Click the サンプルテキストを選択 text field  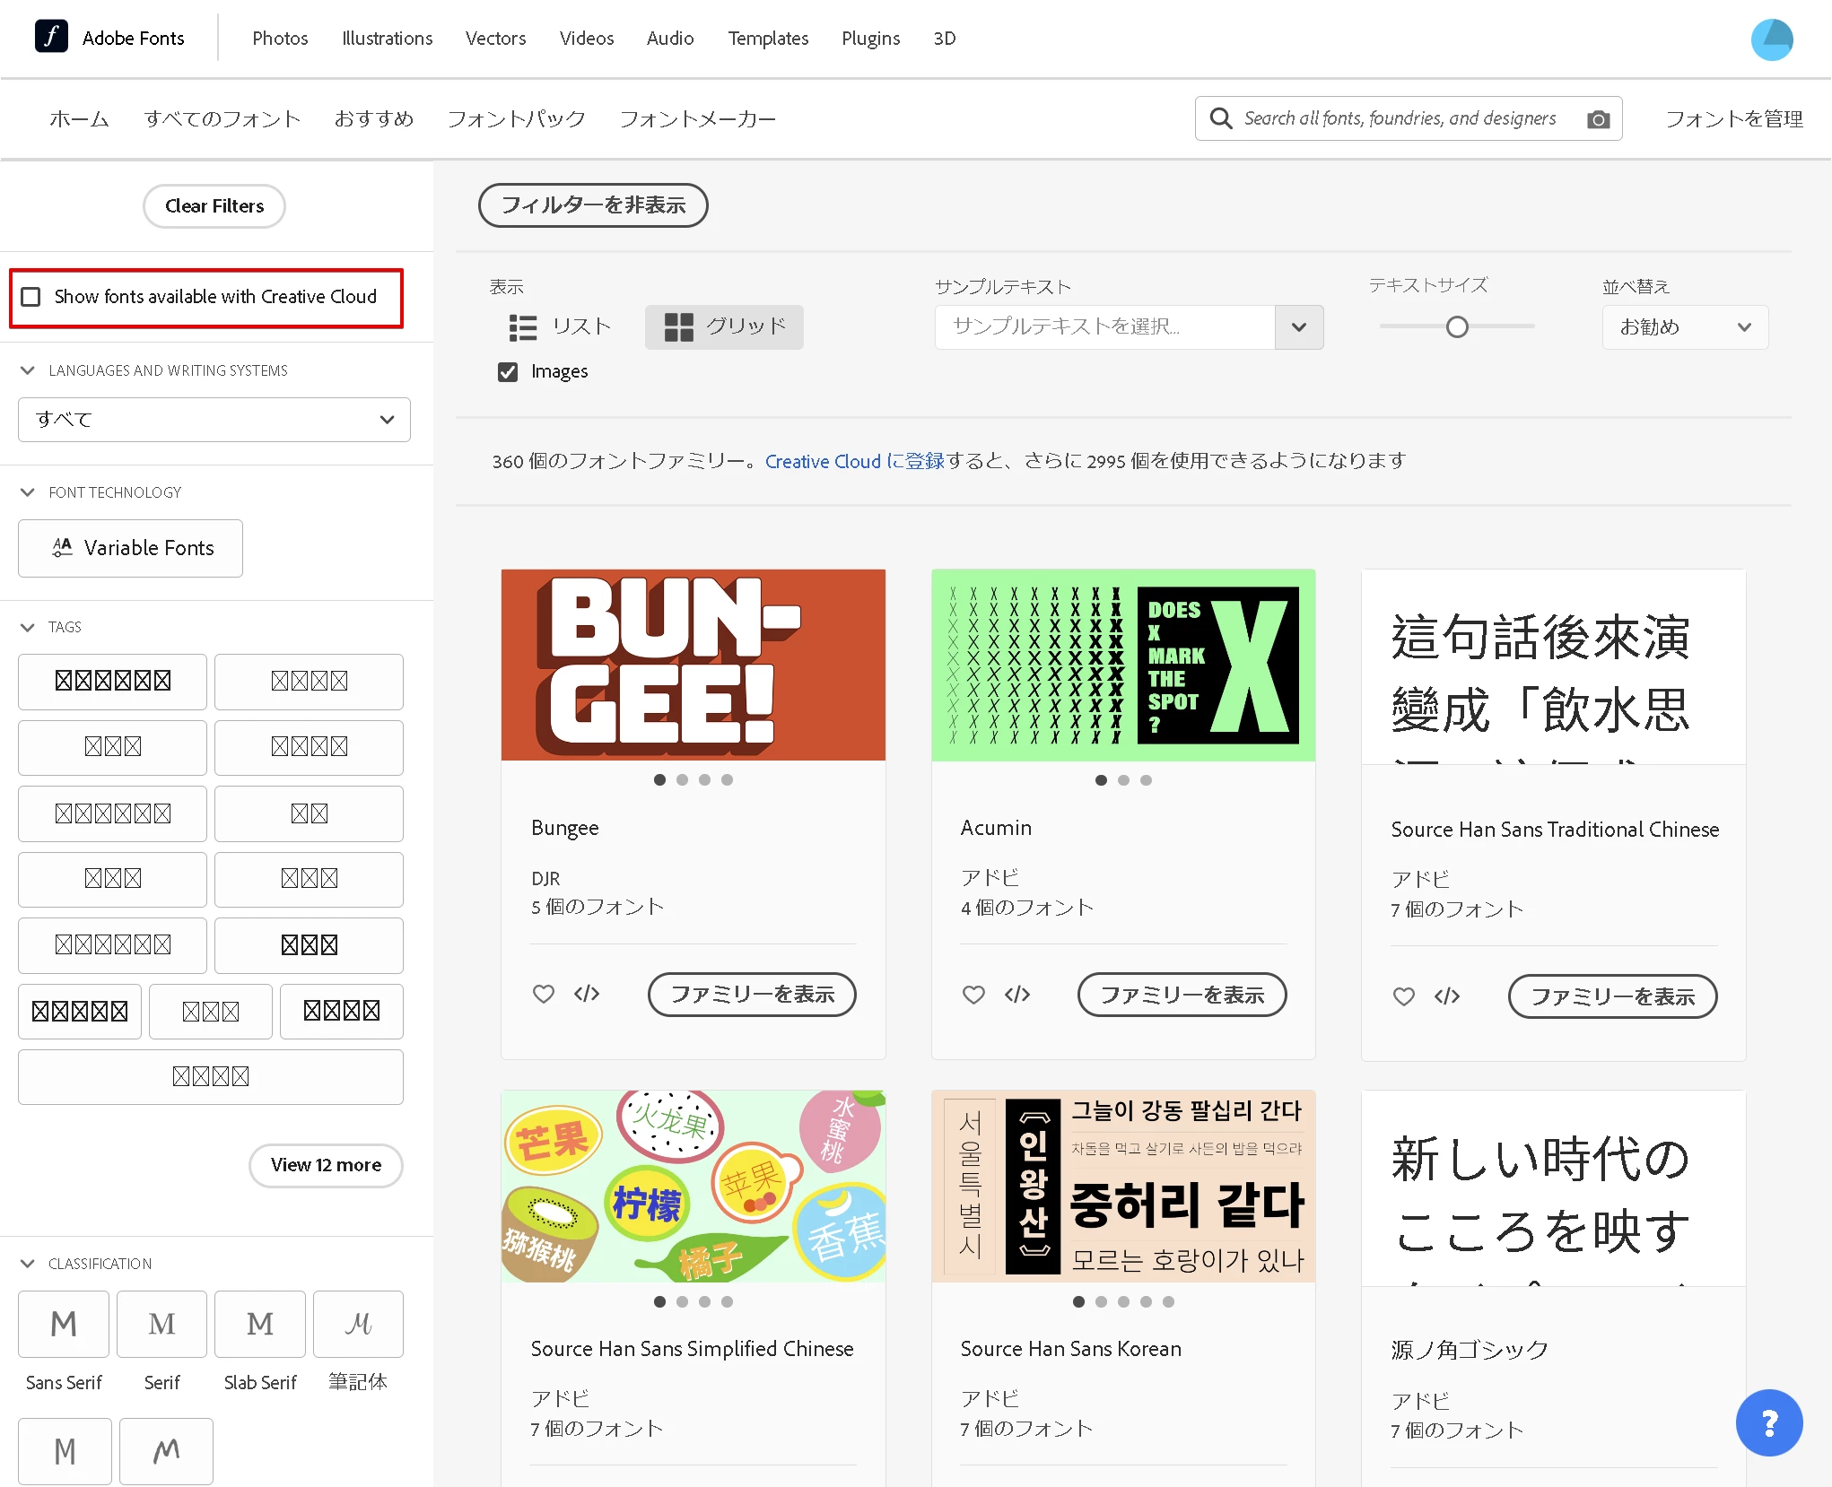(1105, 327)
